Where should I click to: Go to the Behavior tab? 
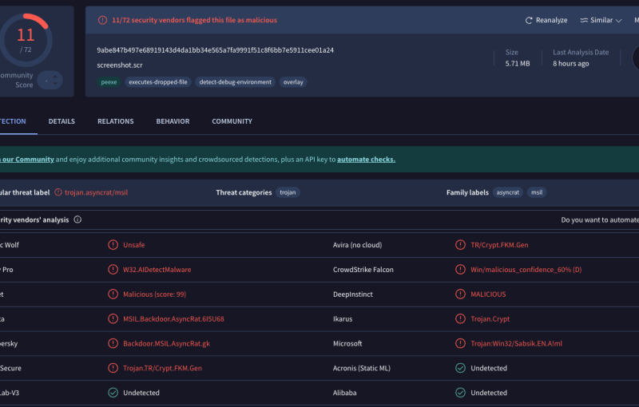click(173, 121)
